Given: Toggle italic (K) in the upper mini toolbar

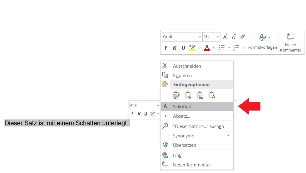Looking at the screenshot, I should [x=175, y=48].
